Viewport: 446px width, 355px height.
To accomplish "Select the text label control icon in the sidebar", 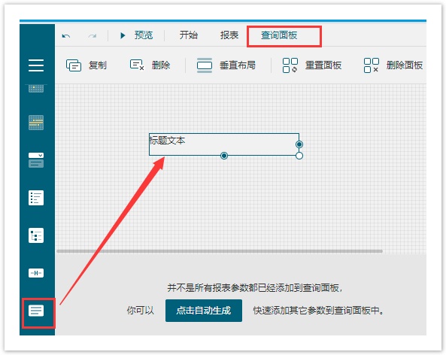I will pos(36,311).
